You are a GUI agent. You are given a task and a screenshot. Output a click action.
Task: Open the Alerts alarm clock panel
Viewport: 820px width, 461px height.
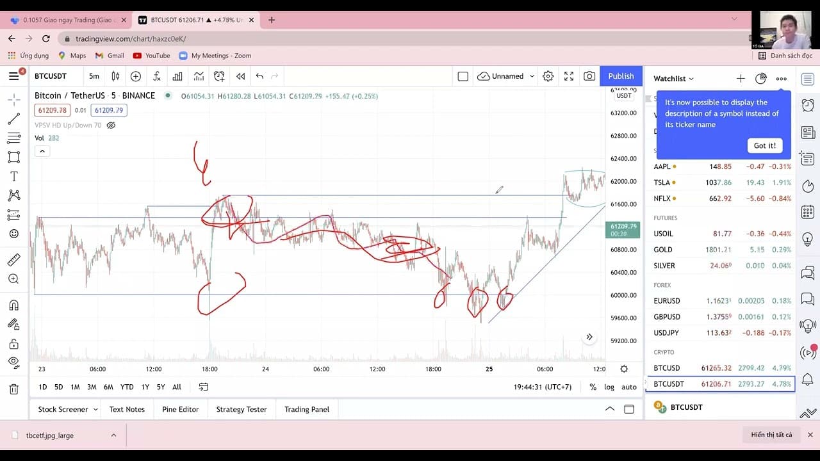[x=808, y=105]
